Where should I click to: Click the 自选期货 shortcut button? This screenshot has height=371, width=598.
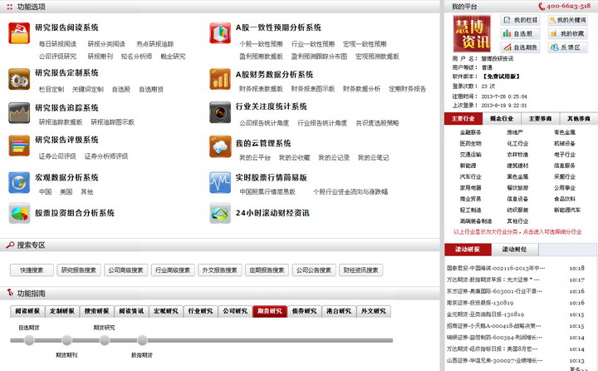[x=520, y=47]
